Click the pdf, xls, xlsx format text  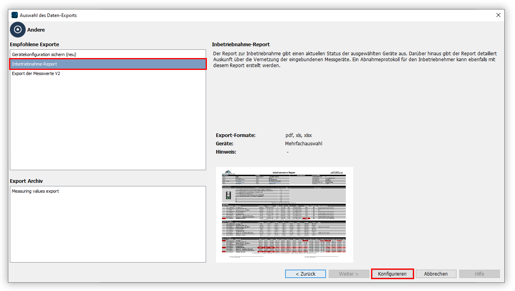[x=299, y=135]
